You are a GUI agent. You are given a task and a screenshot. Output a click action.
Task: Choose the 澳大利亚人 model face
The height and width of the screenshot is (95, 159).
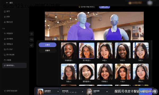pos(87,50)
